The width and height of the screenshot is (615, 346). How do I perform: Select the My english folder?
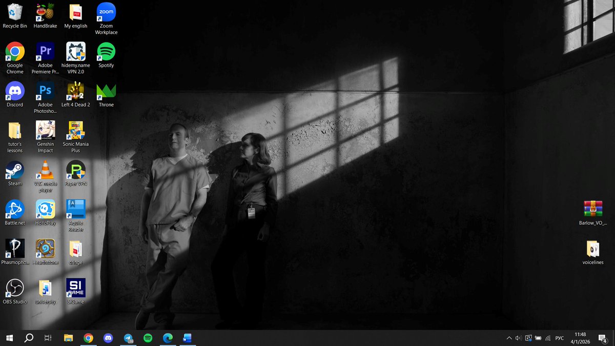click(x=76, y=16)
